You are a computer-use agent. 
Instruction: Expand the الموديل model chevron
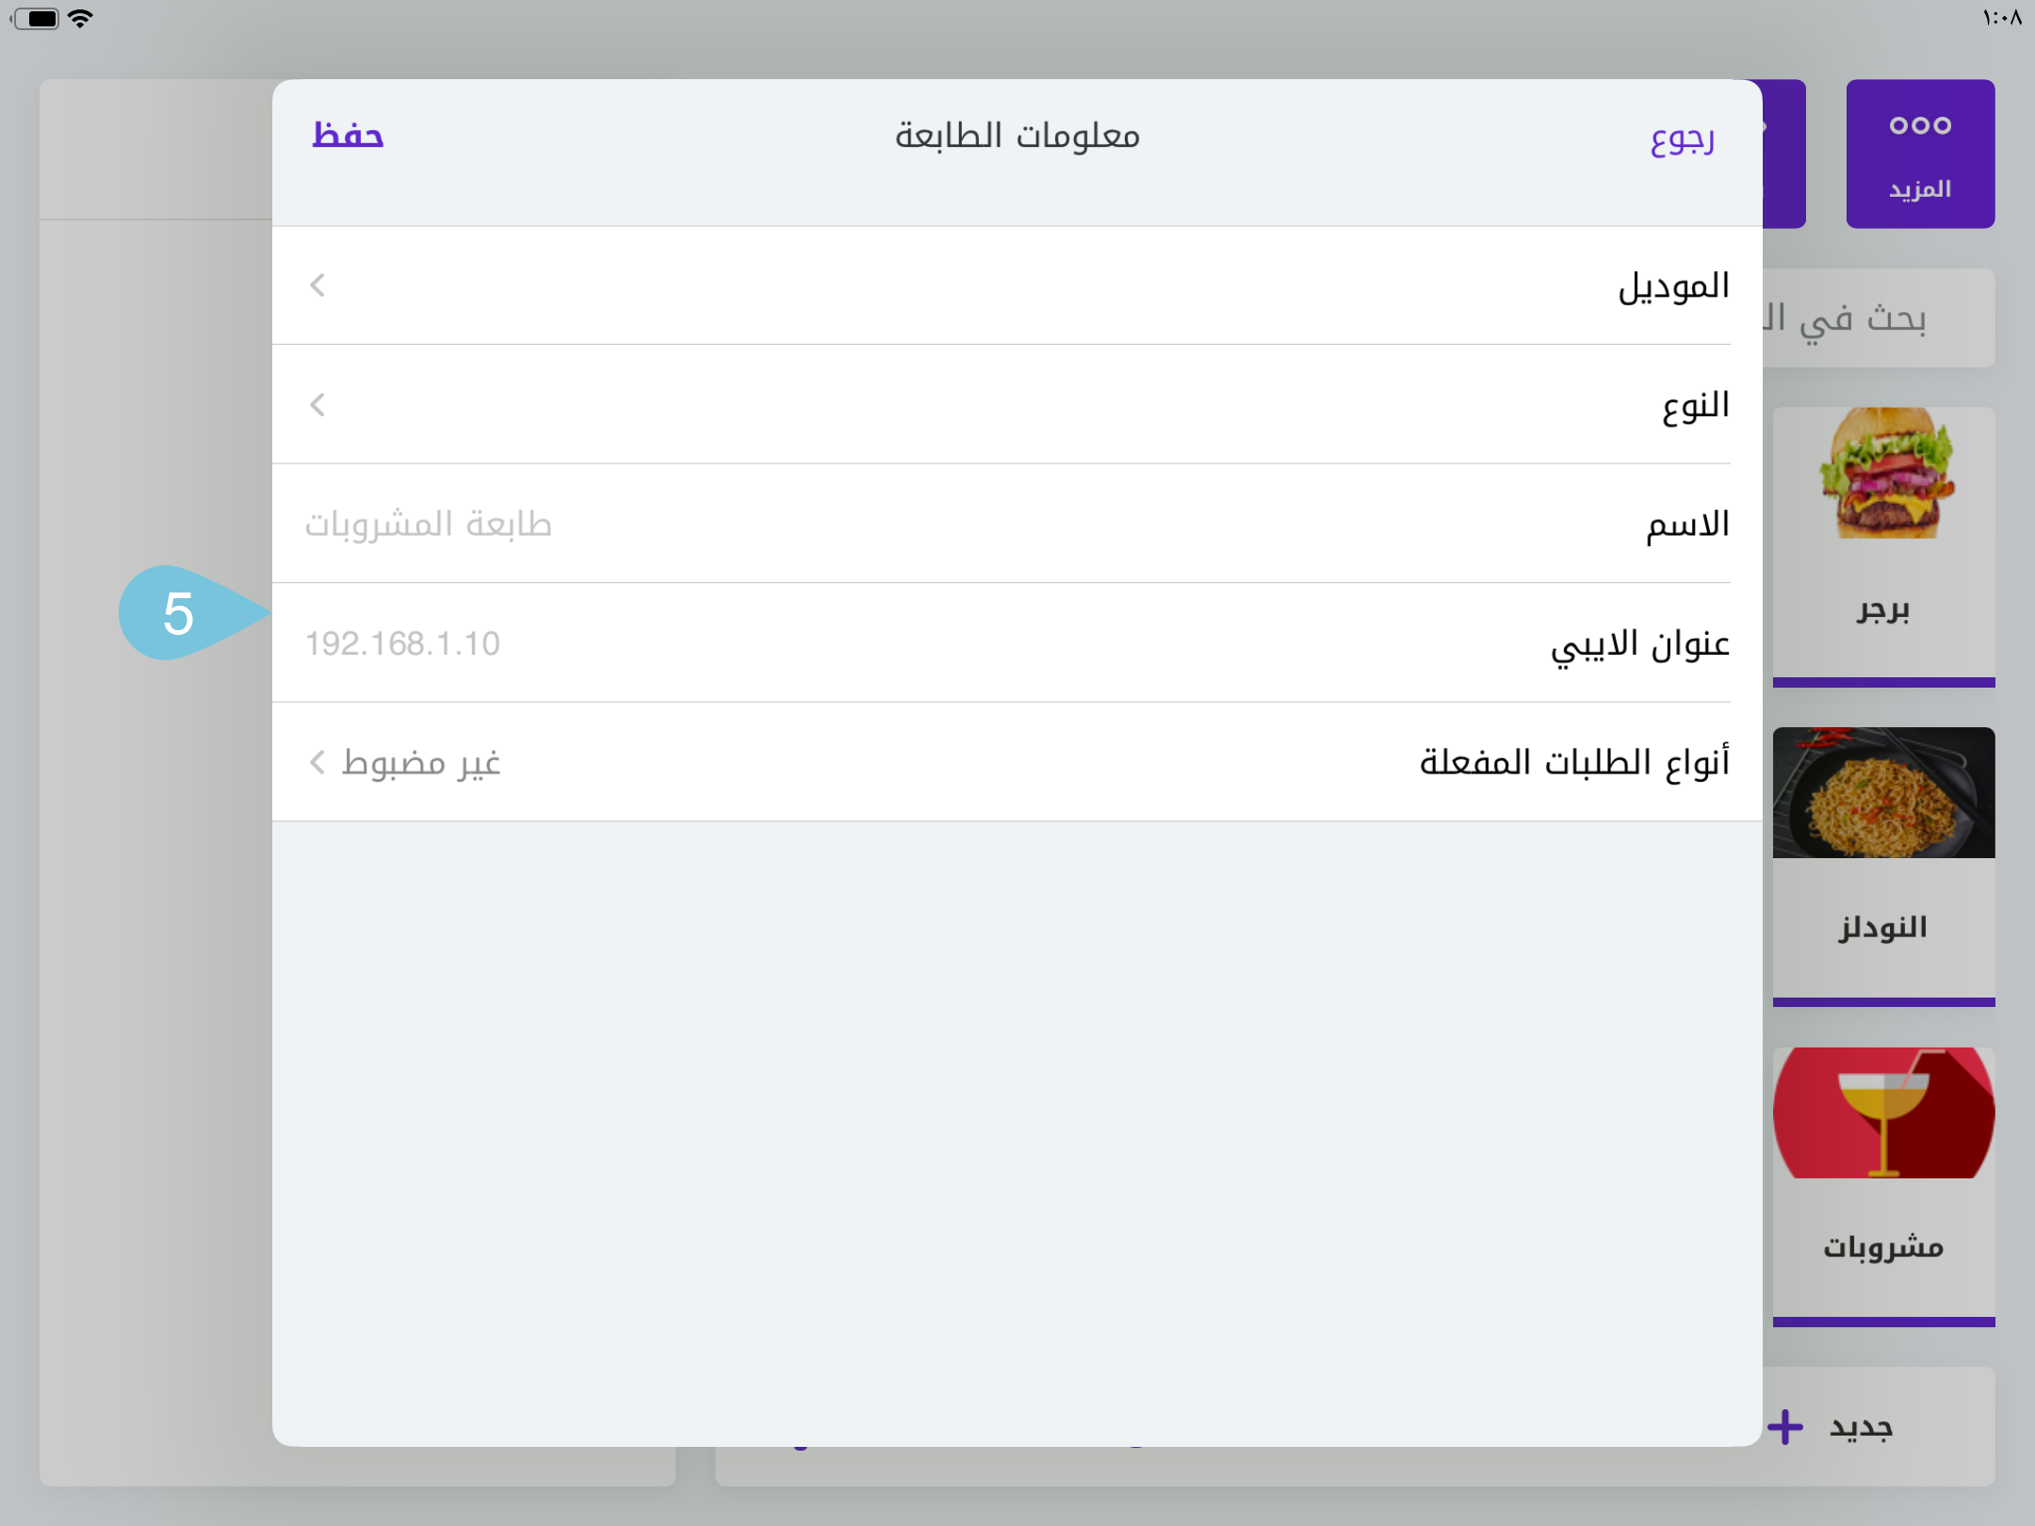click(x=317, y=285)
